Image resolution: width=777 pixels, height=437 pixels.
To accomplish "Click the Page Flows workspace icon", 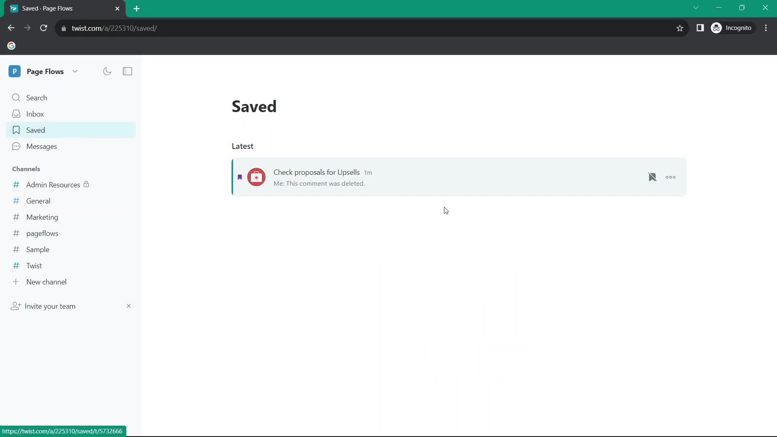I will 15,71.
